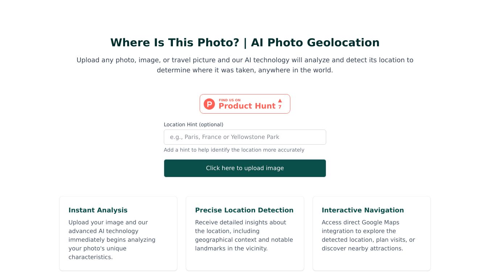Click the 'Location Hint (optional)' label
This screenshot has width=490, height=275.
pyautogui.click(x=194, y=124)
